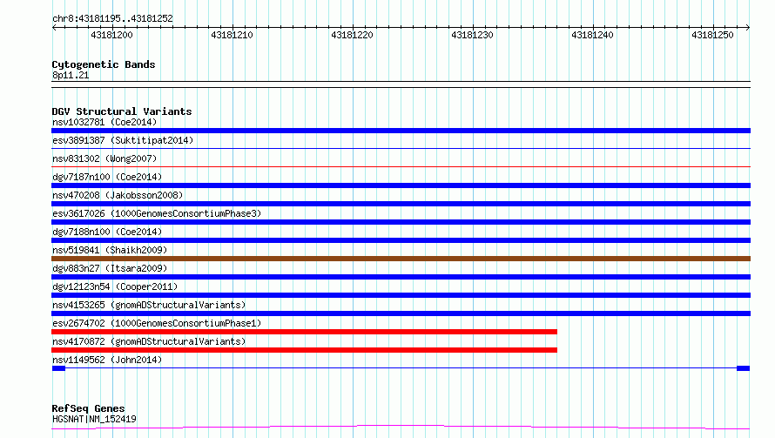Select variant label esv3891387 (Suktitipat2014)
The width and height of the screenshot is (775, 438).
click(x=123, y=140)
